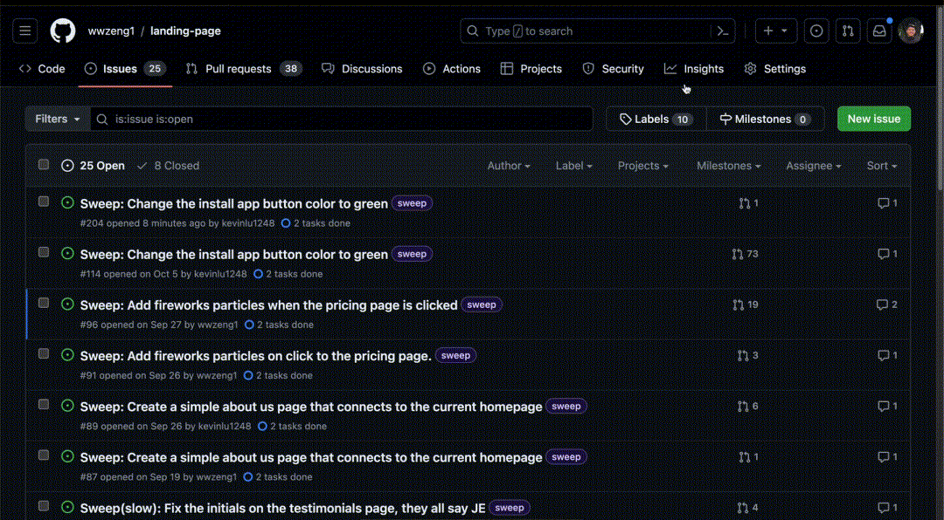Open comments icon on issue #89
Screen dimensions: 944x520
tap(887, 407)
